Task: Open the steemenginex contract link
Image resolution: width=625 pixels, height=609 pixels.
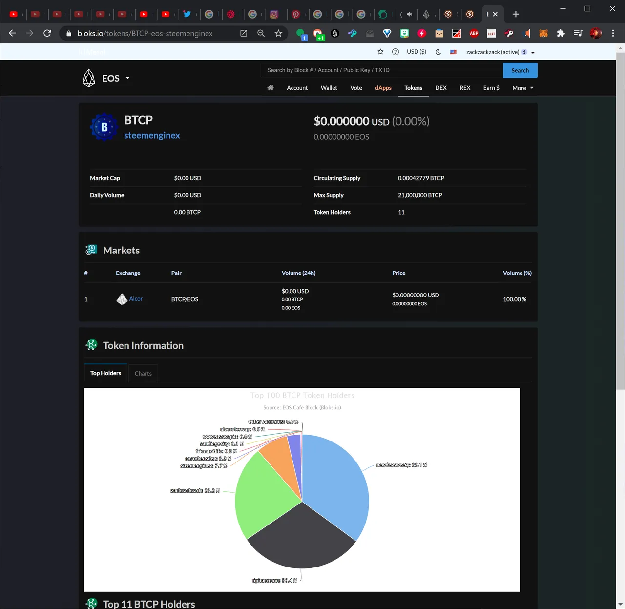Action: tap(152, 135)
